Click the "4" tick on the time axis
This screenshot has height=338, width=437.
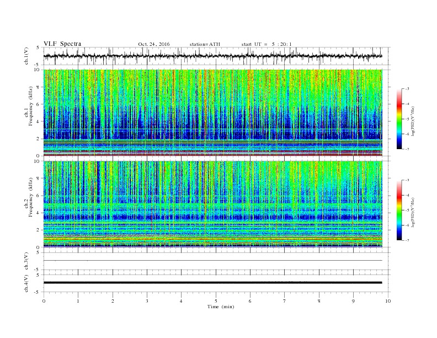181,301
